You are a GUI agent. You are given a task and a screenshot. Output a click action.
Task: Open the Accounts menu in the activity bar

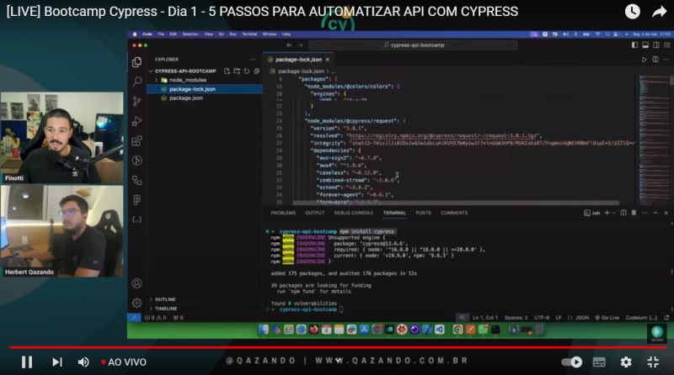136,283
